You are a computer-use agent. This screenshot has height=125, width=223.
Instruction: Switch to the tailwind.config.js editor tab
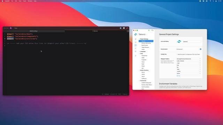pos(34,31)
